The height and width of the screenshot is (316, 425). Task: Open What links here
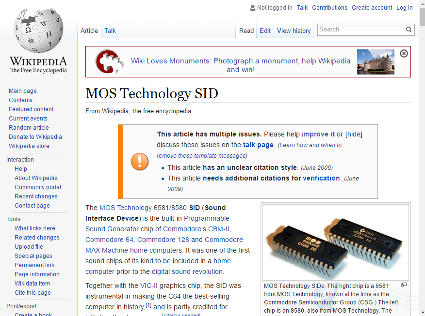pos(35,228)
